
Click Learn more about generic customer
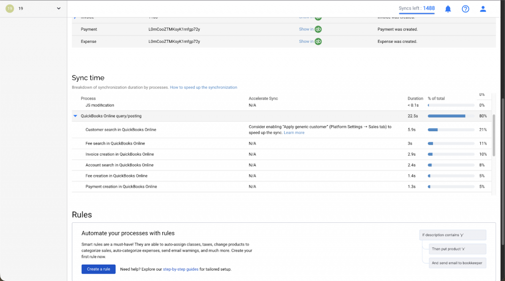(294, 133)
